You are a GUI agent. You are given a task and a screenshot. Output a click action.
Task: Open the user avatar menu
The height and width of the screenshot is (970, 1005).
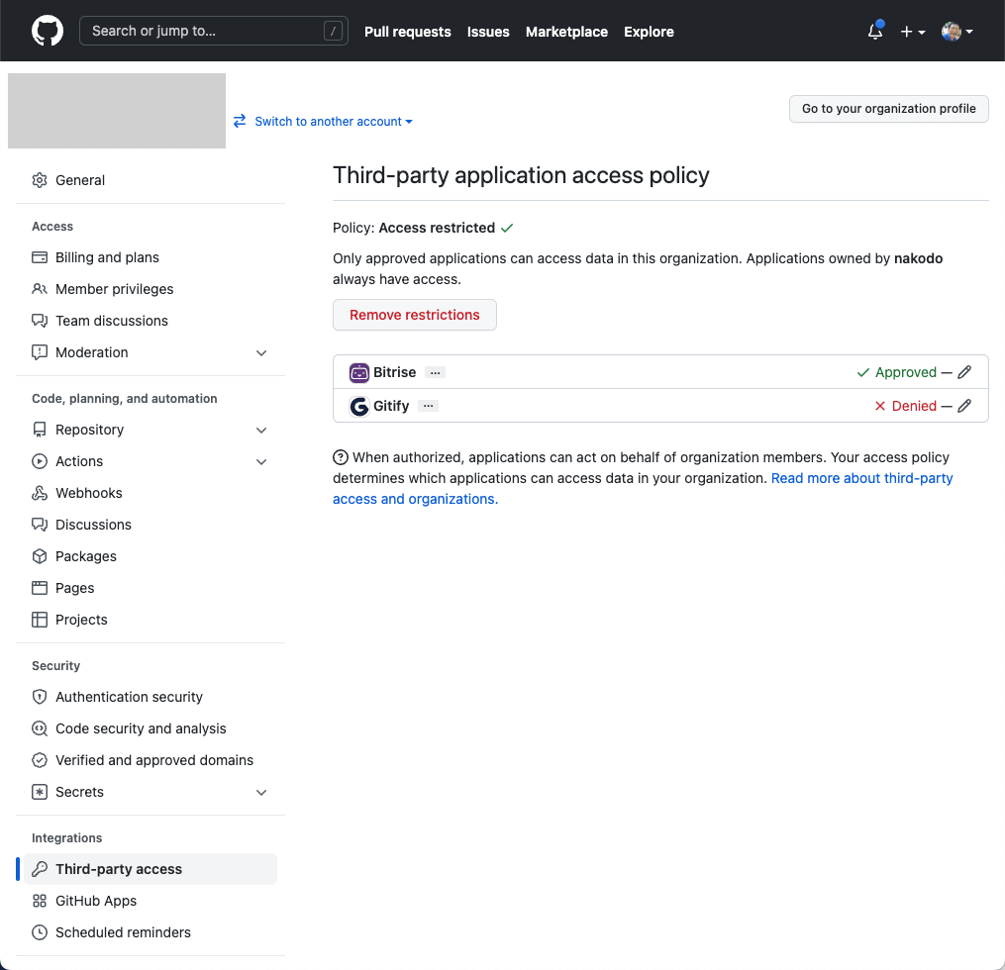pos(956,32)
